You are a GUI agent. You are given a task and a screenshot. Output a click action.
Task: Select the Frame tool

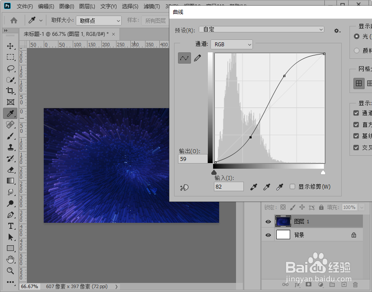click(10, 102)
